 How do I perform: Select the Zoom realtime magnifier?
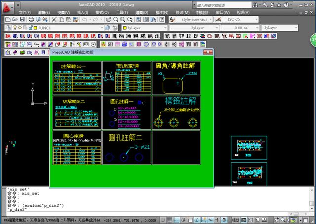pyautogui.click(x=116, y=20)
